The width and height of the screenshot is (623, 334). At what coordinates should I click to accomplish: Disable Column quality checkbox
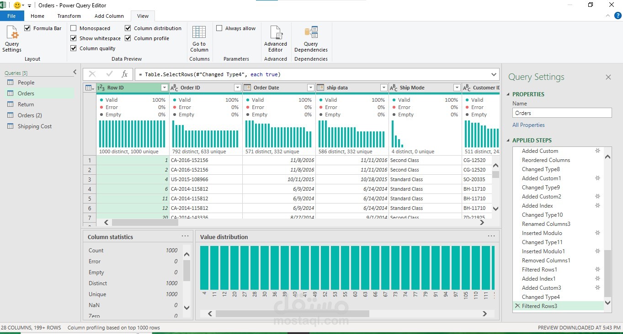pyautogui.click(x=74, y=48)
